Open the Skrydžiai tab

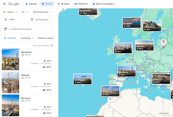tap(64, 4)
